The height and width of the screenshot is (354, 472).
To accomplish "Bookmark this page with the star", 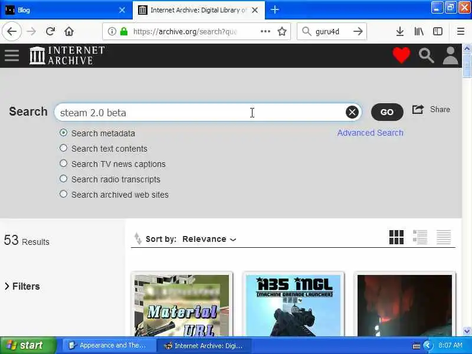I will (282, 31).
